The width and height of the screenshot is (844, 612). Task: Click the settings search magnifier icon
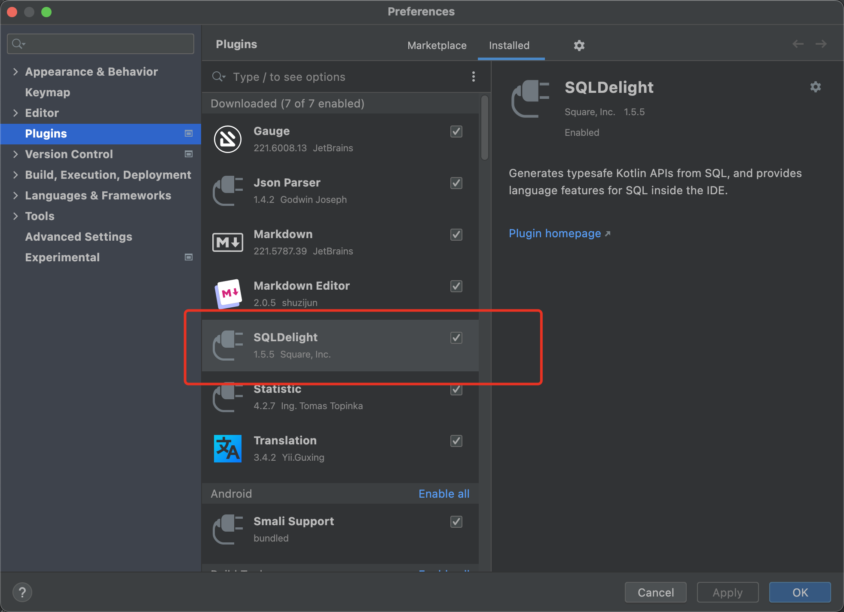click(x=19, y=44)
